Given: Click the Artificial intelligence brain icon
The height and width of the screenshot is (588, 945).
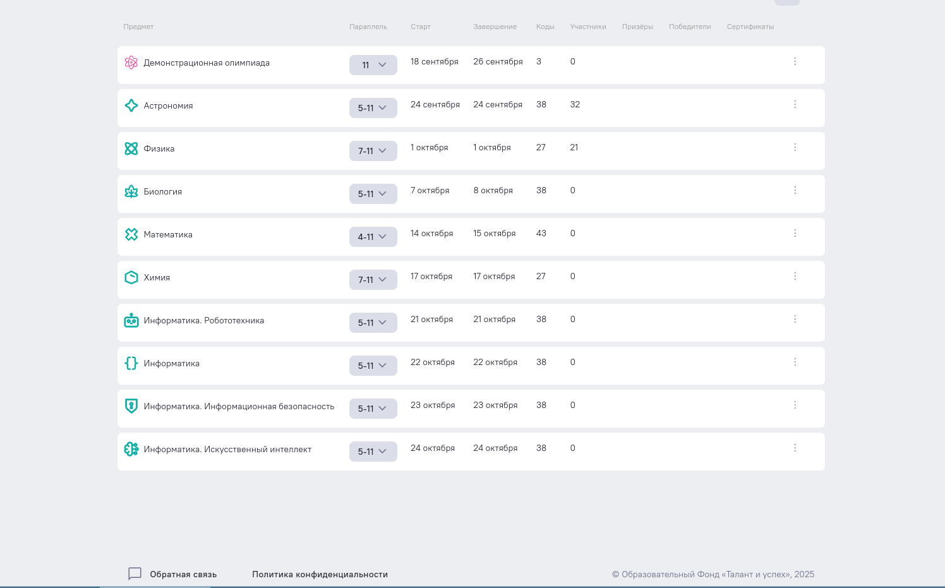Looking at the screenshot, I should 131,449.
